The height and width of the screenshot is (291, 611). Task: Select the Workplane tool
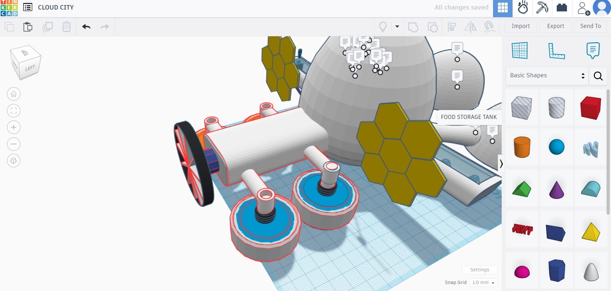point(520,50)
